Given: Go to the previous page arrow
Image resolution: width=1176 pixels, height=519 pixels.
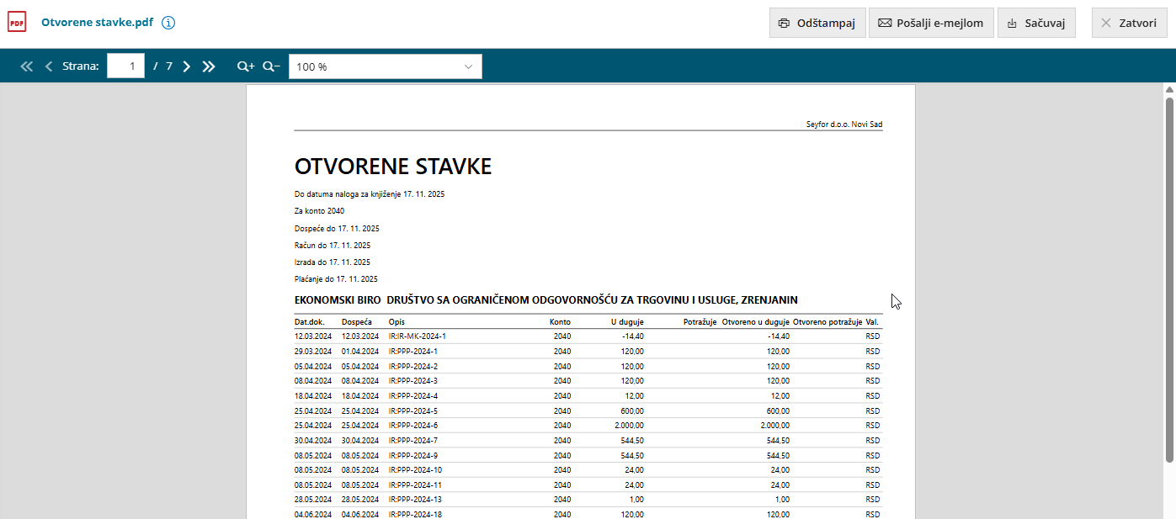Looking at the screenshot, I should click(49, 66).
